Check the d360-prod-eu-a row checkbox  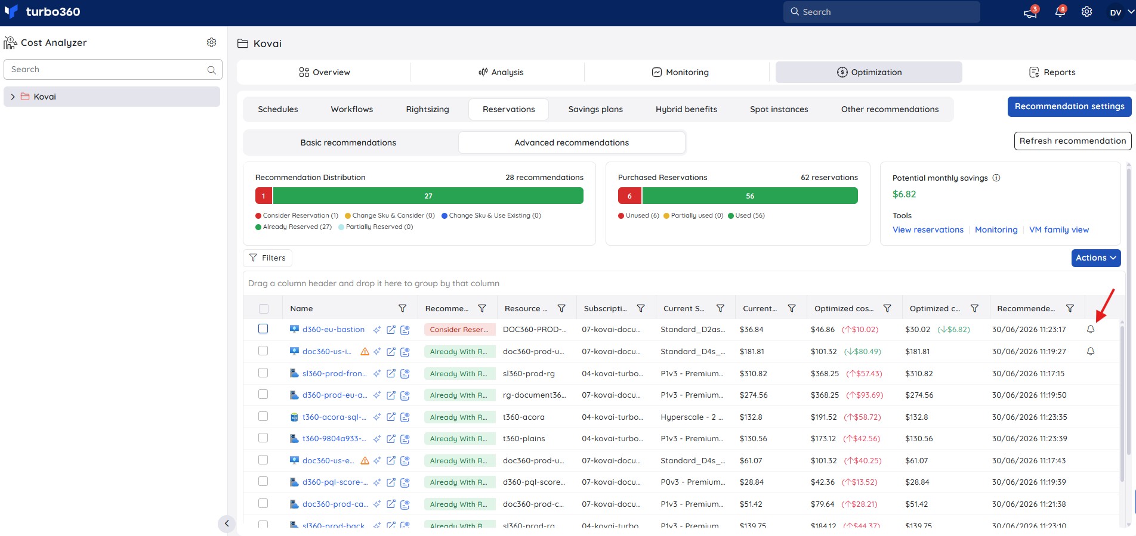tap(263, 394)
